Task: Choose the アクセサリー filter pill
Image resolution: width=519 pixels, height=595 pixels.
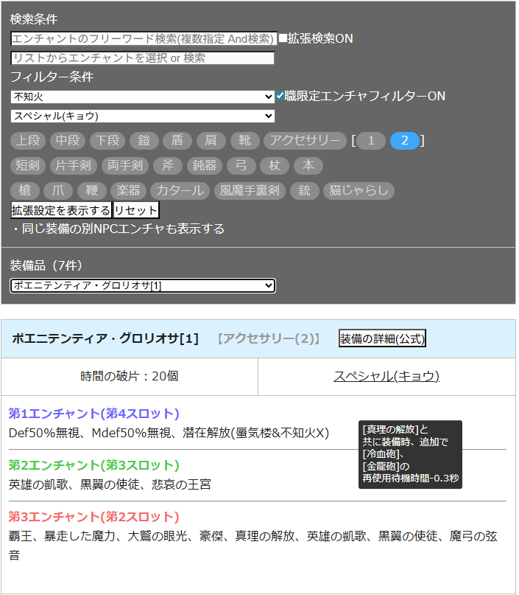Action: tap(305, 141)
